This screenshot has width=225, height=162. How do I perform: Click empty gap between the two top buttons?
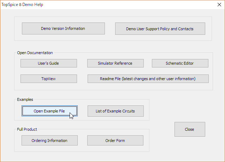(110, 28)
